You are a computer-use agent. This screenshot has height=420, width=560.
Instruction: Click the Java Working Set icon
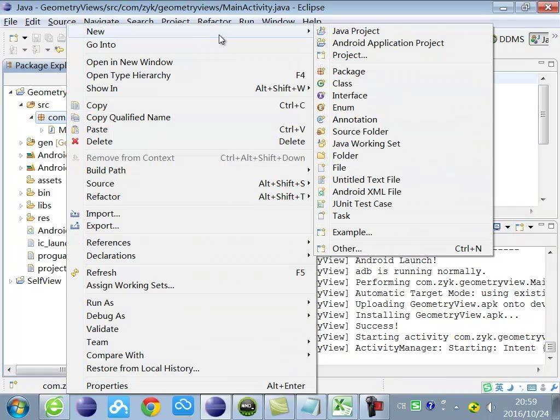tap(321, 144)
